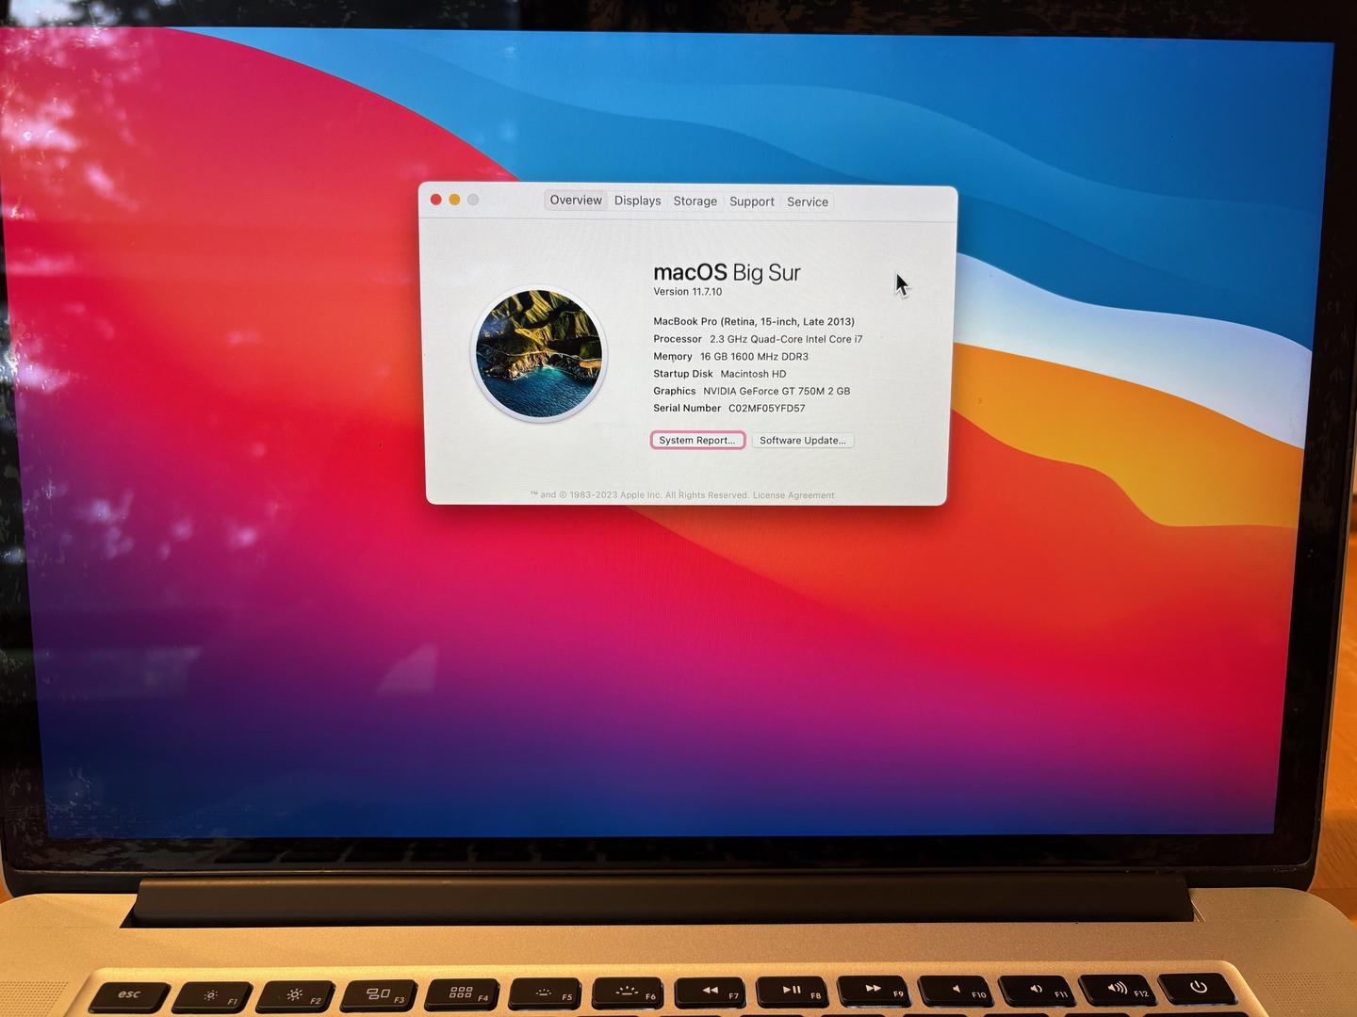The height and width of the screenshot is (1017, 1357).
Task: Open the Storage tab
Action: (x=695, y=202)
